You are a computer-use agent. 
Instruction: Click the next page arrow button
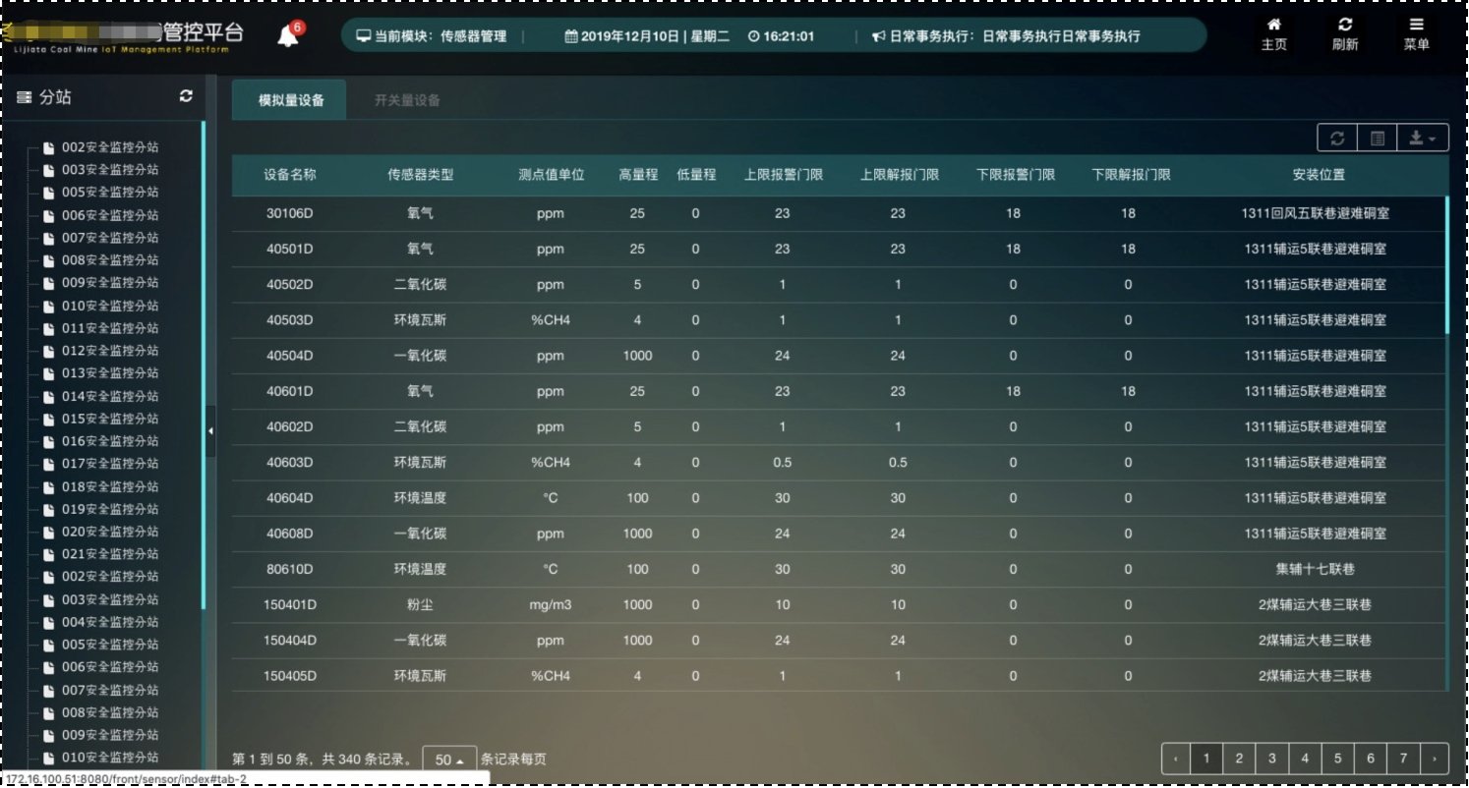(x=1436, y=759)
